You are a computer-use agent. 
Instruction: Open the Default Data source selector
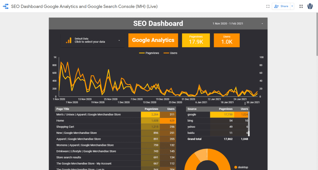(93, 40)
